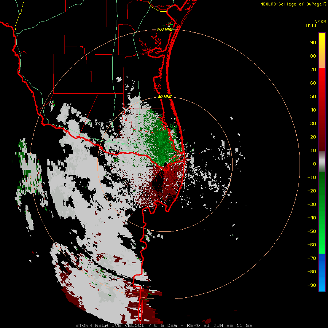Click the -80 value on the velocity scale

pos(312,272)
